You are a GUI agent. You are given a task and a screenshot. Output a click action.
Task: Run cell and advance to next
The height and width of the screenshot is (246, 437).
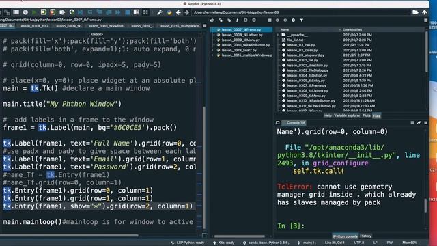click(53, 12)
